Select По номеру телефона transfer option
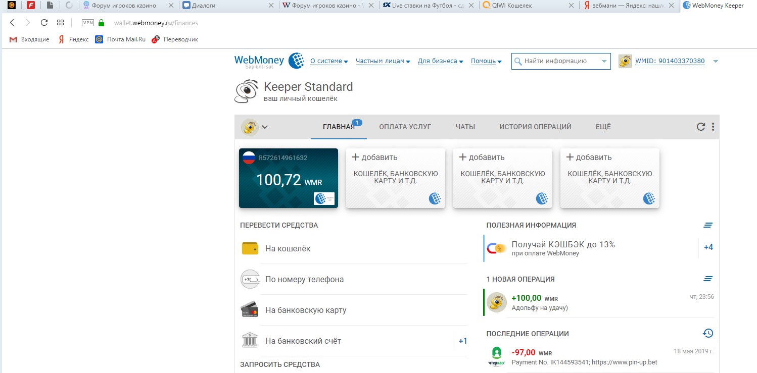Image resolution: width=757 pixels, height=373 pixels. (354, 279)
